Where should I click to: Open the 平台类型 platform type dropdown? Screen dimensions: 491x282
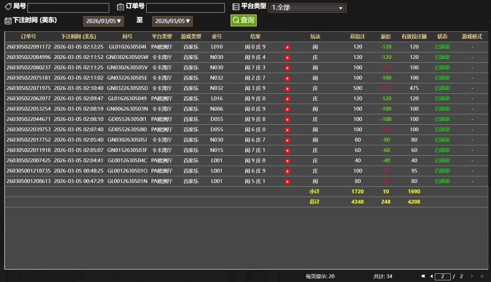pyautogui.click(x=307, y=8)
